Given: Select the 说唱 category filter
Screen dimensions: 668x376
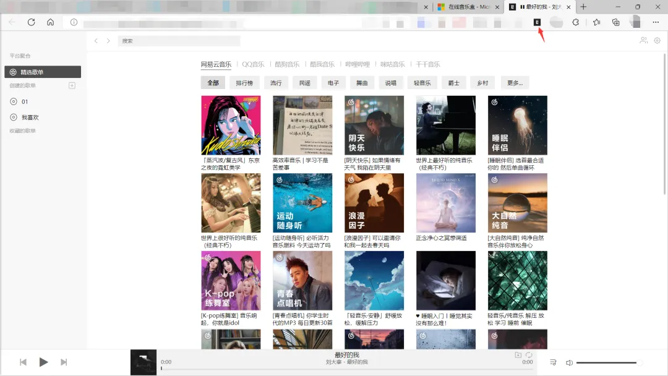Looking at the screenshot, I should pos(391,83).
